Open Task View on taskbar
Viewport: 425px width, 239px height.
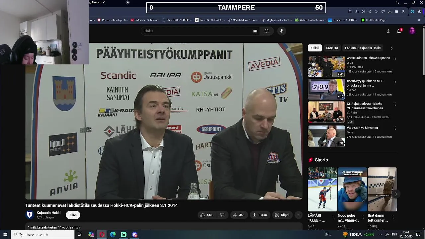[x=80, y=235]
